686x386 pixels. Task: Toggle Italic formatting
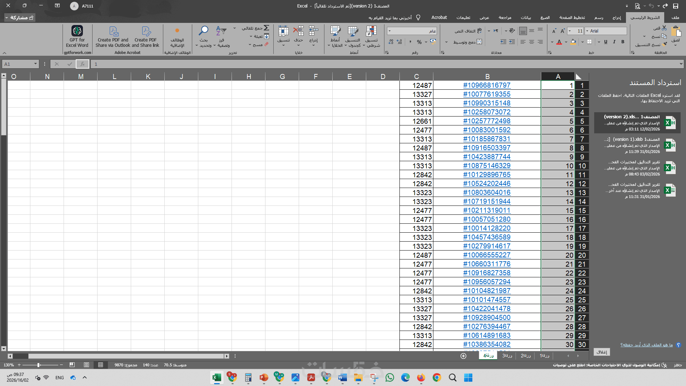(x=614, y=42)
